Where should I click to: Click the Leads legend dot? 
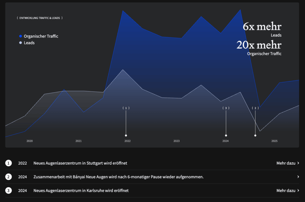(x=21, y=43)
